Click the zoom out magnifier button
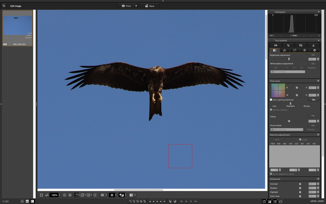 tap(64, 195)
